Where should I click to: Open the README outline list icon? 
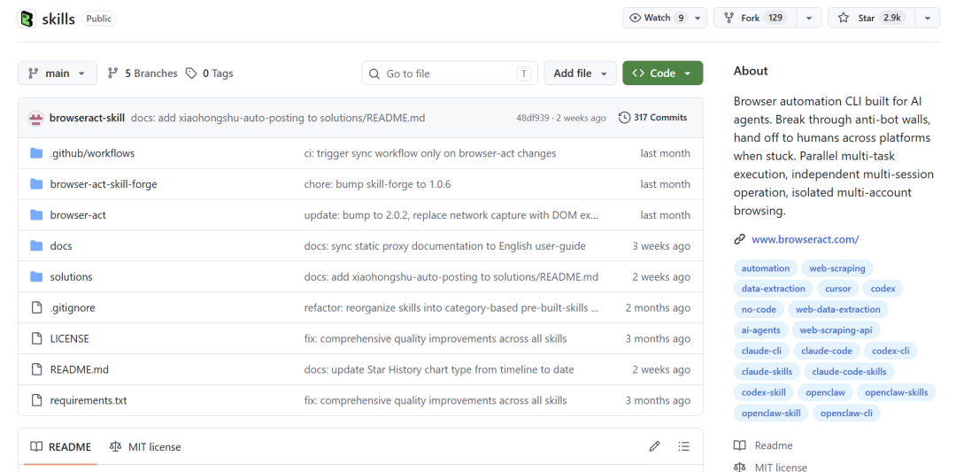684,446
